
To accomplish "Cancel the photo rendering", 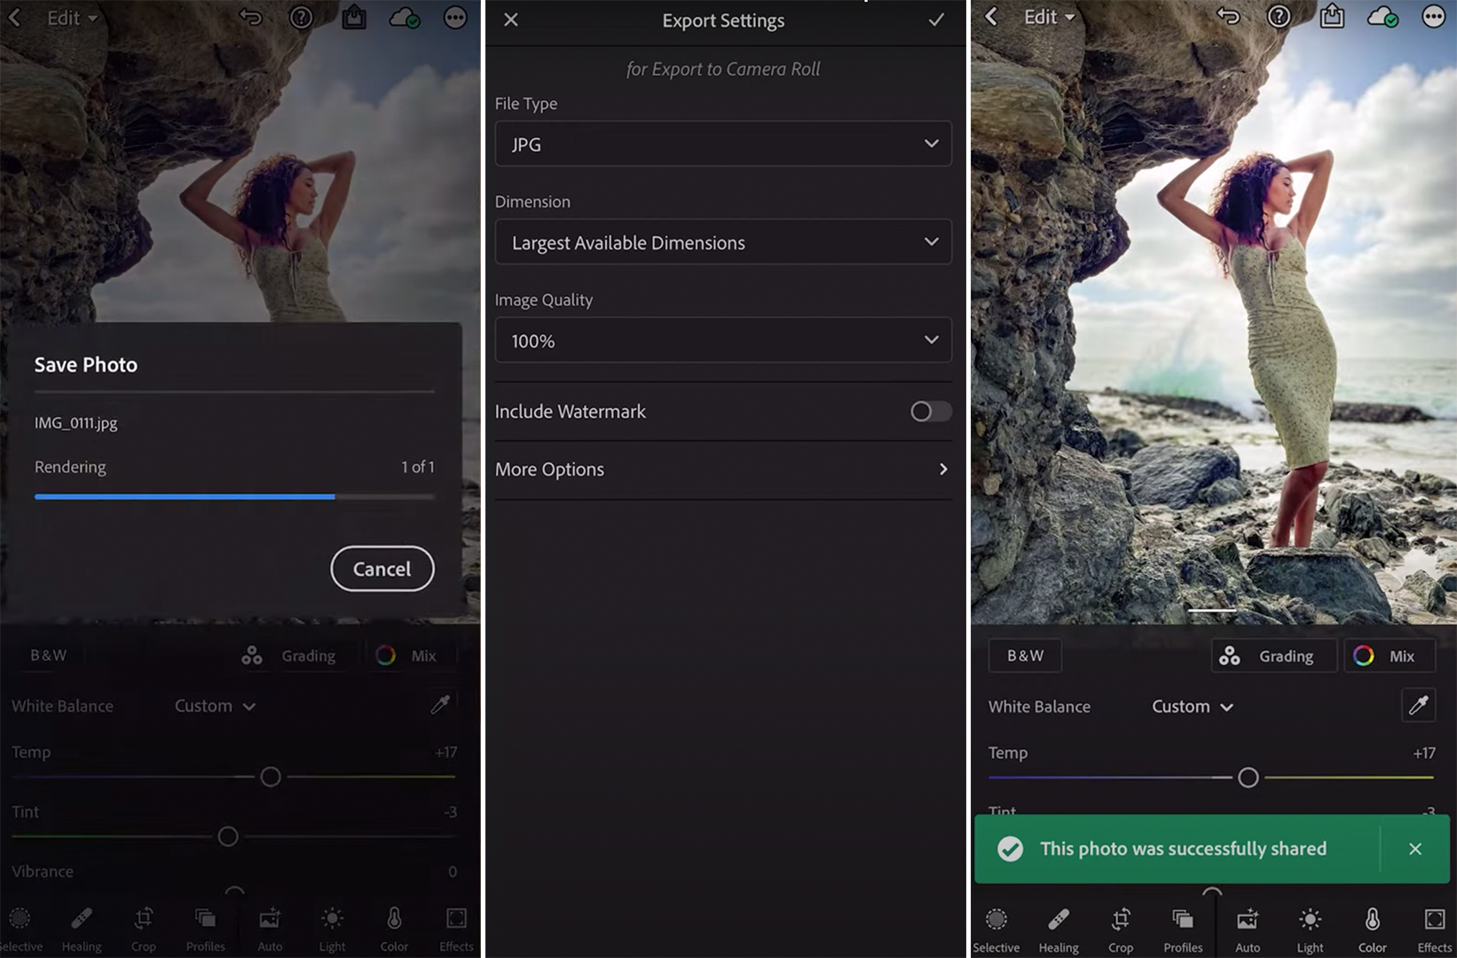I will 382,569.
